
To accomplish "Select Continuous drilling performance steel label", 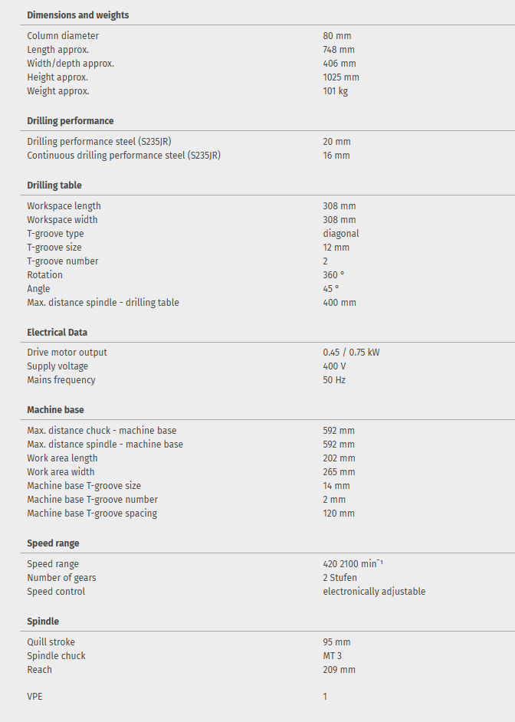I will pos(124,156).
